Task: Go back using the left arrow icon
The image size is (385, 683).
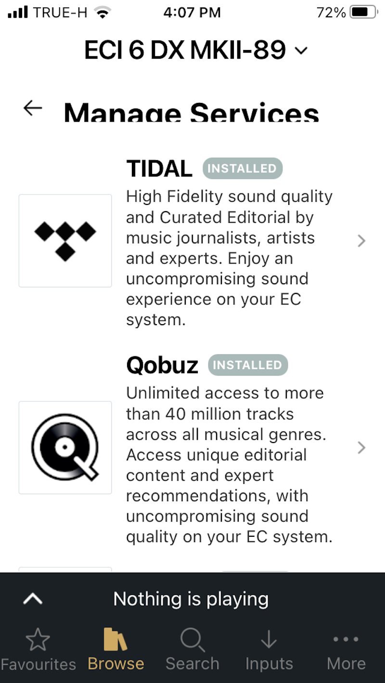Action: 33,108
